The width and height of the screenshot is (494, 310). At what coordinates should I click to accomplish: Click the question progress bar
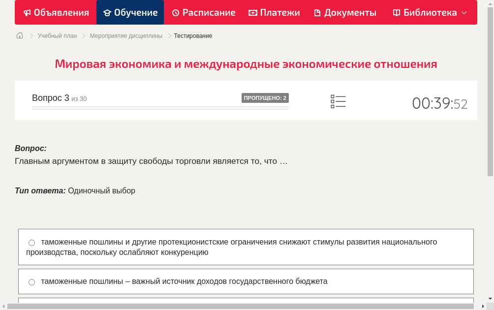160,108
